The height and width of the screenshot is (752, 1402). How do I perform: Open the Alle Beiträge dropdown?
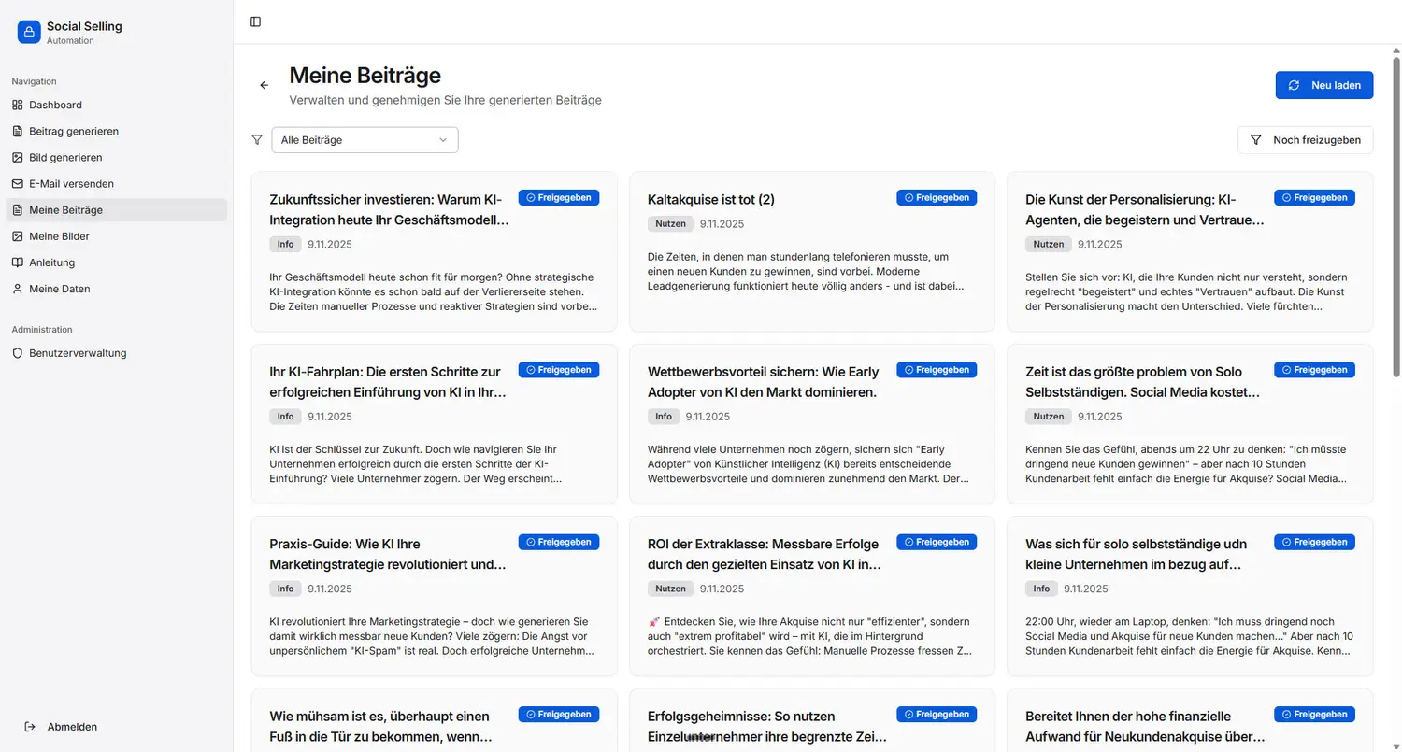pos(365,140)
